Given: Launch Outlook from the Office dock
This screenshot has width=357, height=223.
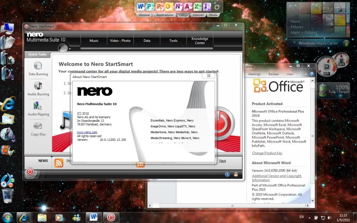Looking at the screenshot, I should (x=169, y=7).
